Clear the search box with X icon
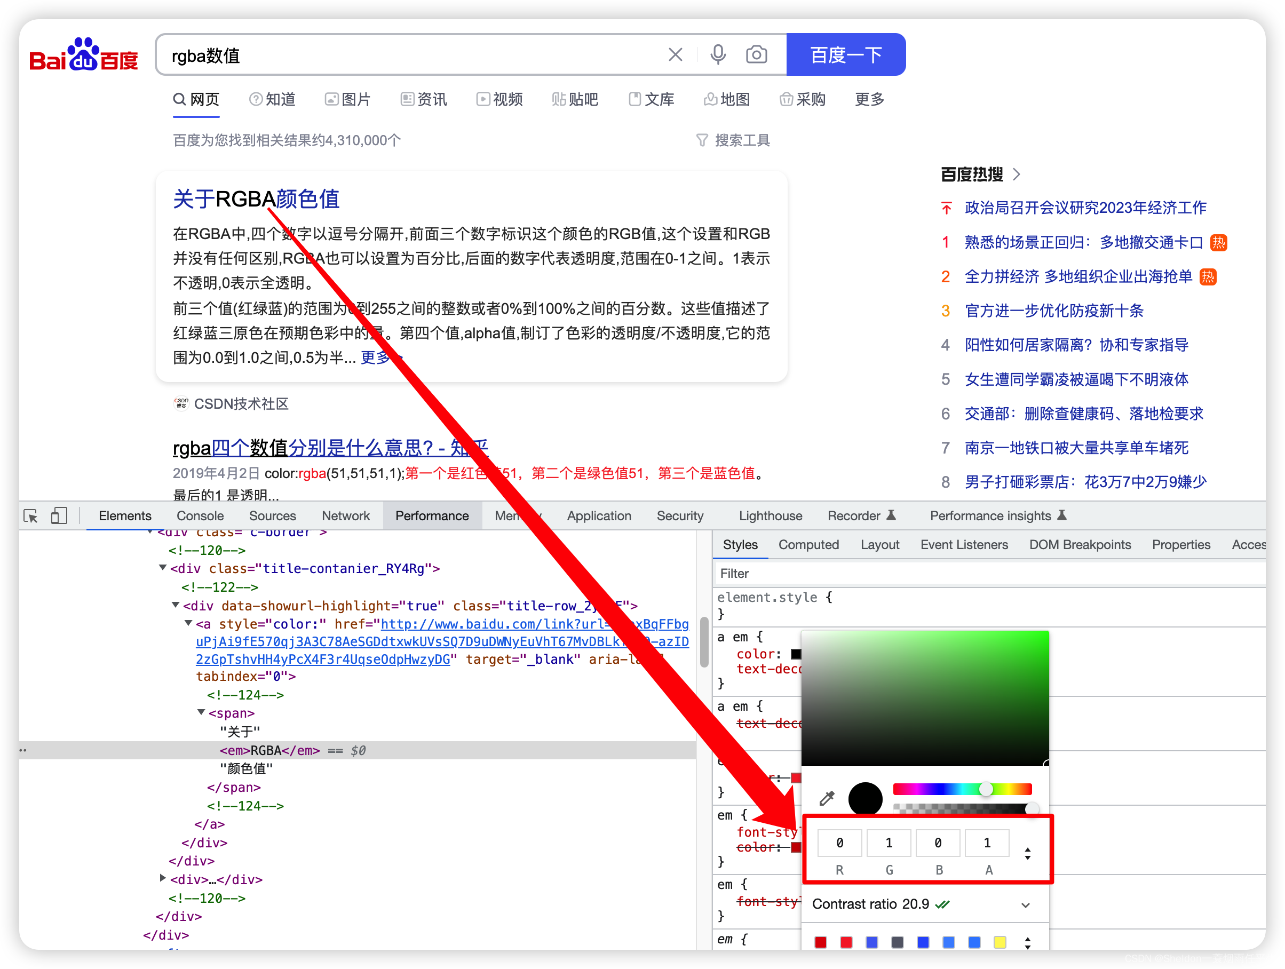Image resolution: width=1285 pixels, height=969 pixels. [x=675, y=54]
